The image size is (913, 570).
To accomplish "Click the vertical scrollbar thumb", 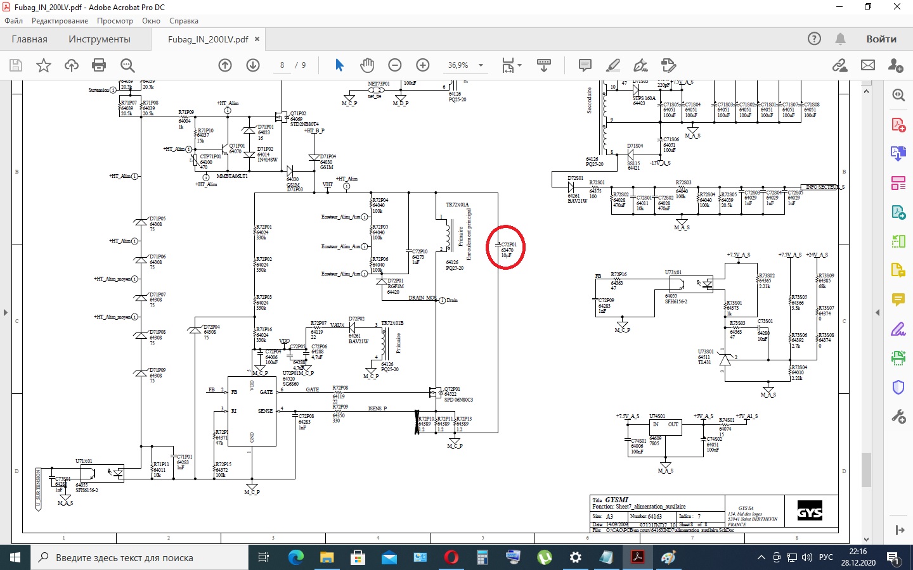I will pyautogui.click(x=866, y=470).
